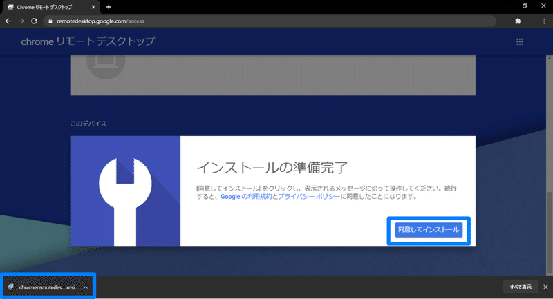Click the page vertical scrollbar thumb

[549, 233]
